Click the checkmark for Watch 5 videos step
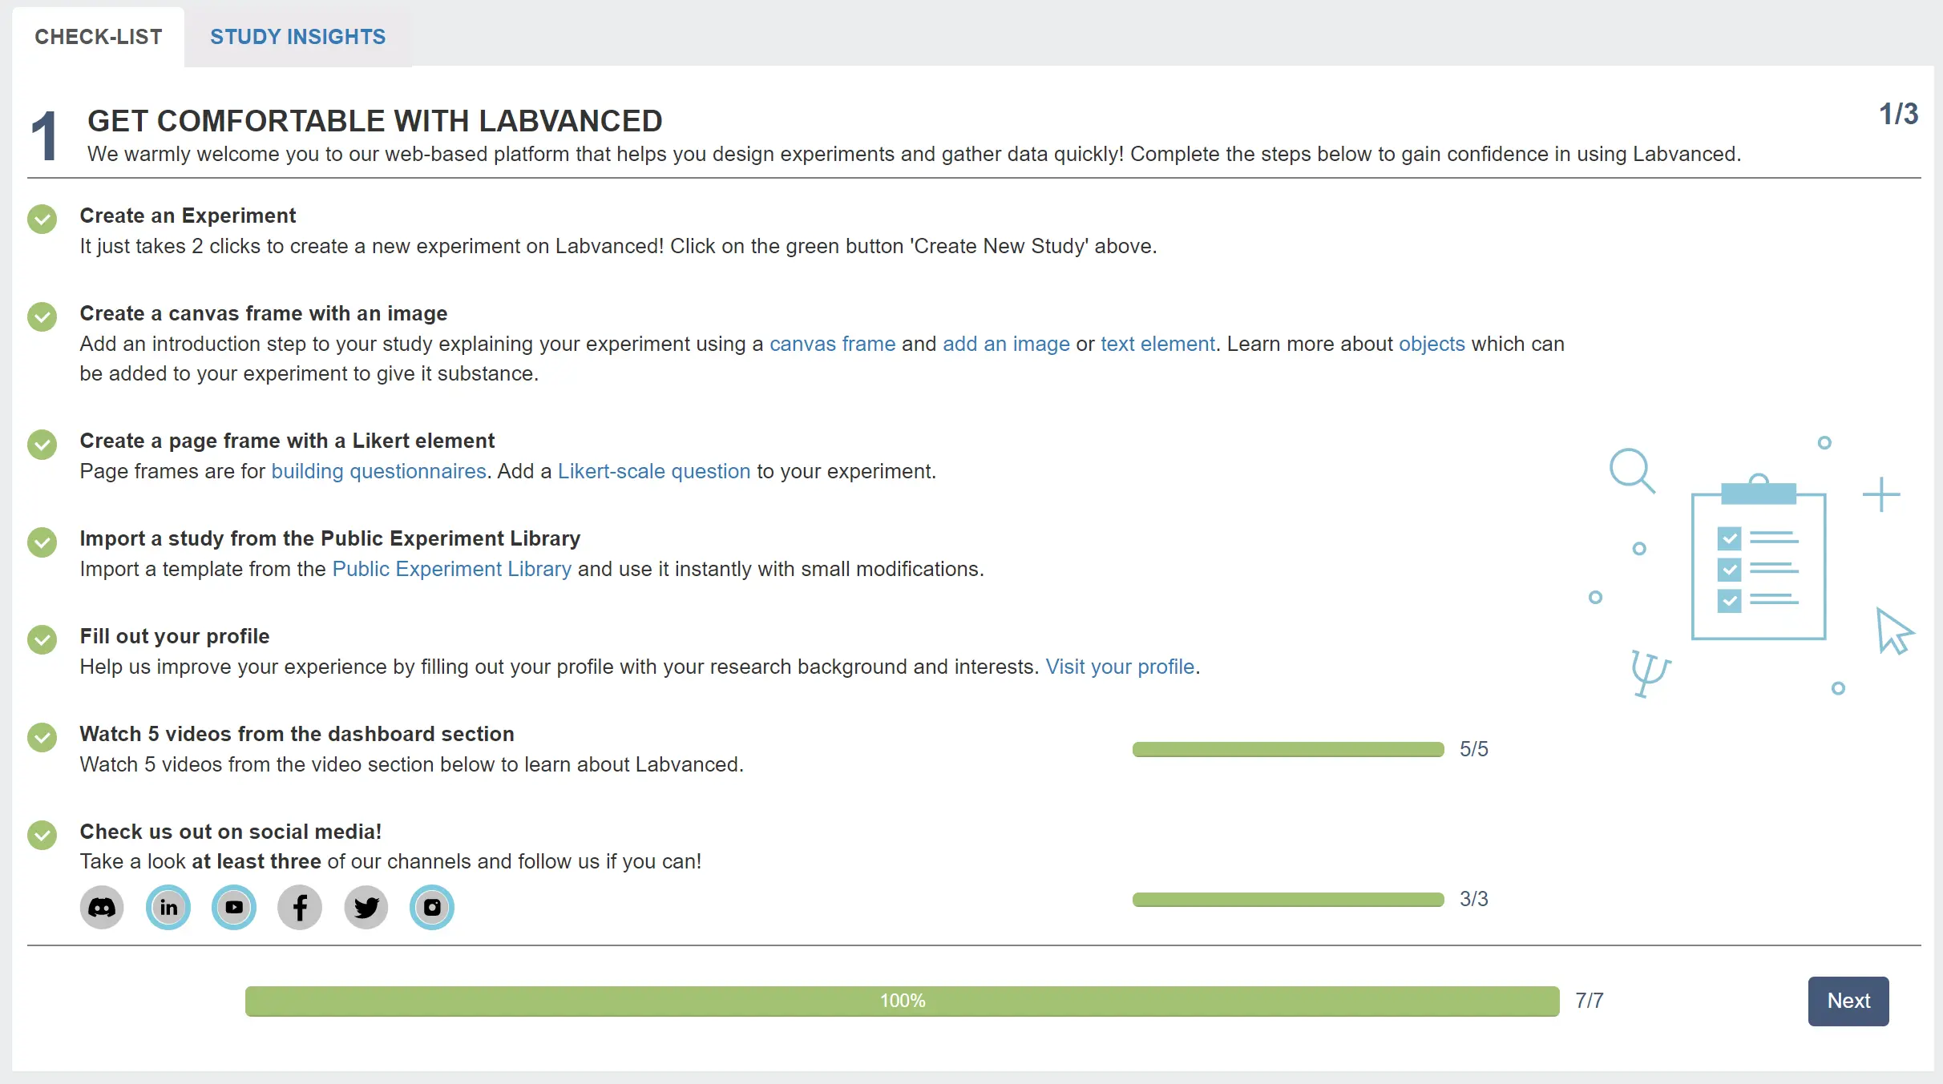 42,737
